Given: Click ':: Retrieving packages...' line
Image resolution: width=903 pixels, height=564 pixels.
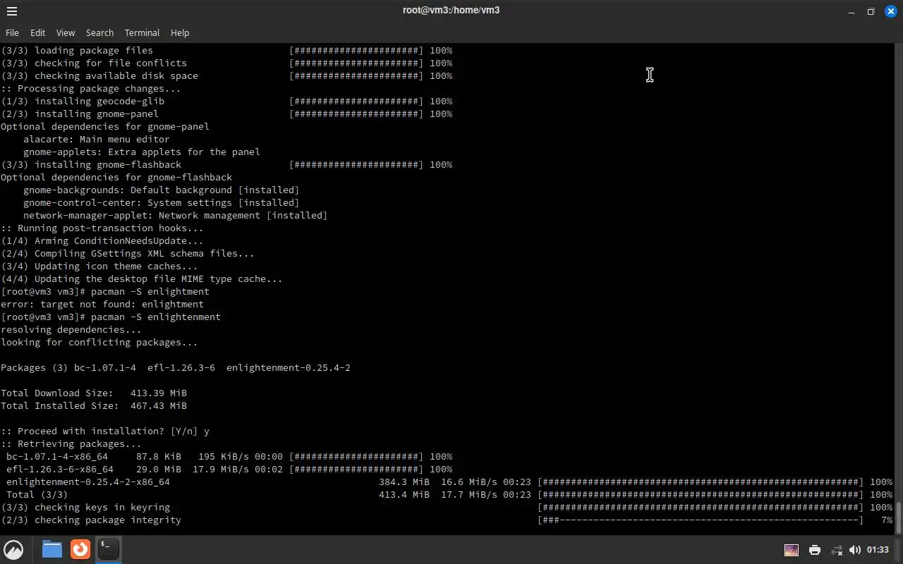Looking at the screenshot, I should coord(71,444).
